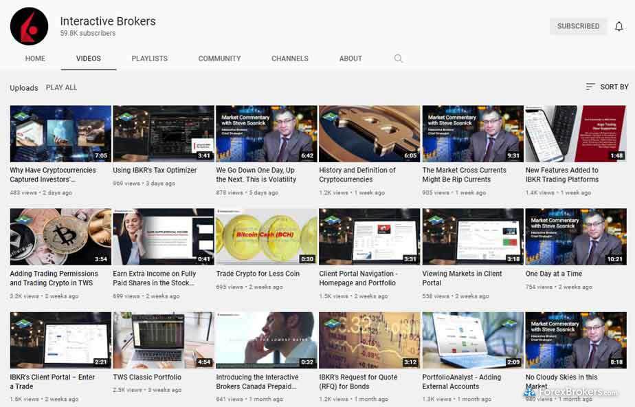This screenshot has width=635, height=407.
Task: Open the 6:05 Bitcoin coin thumbnail
Action: (370, 133)
